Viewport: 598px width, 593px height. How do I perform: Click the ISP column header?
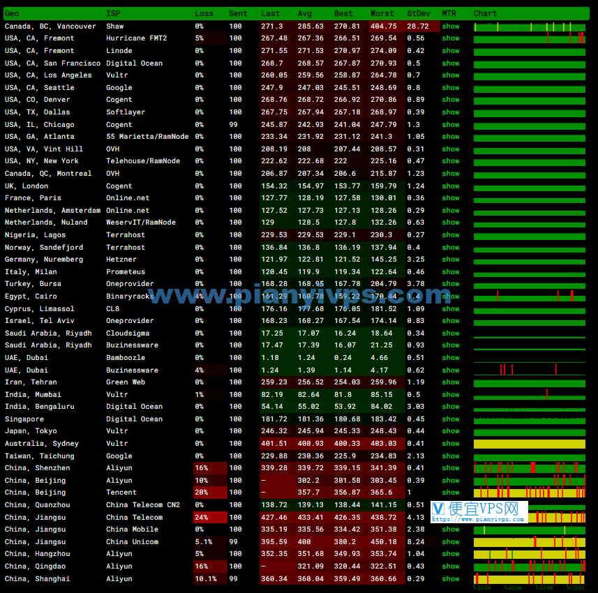[x=113, y=14]
